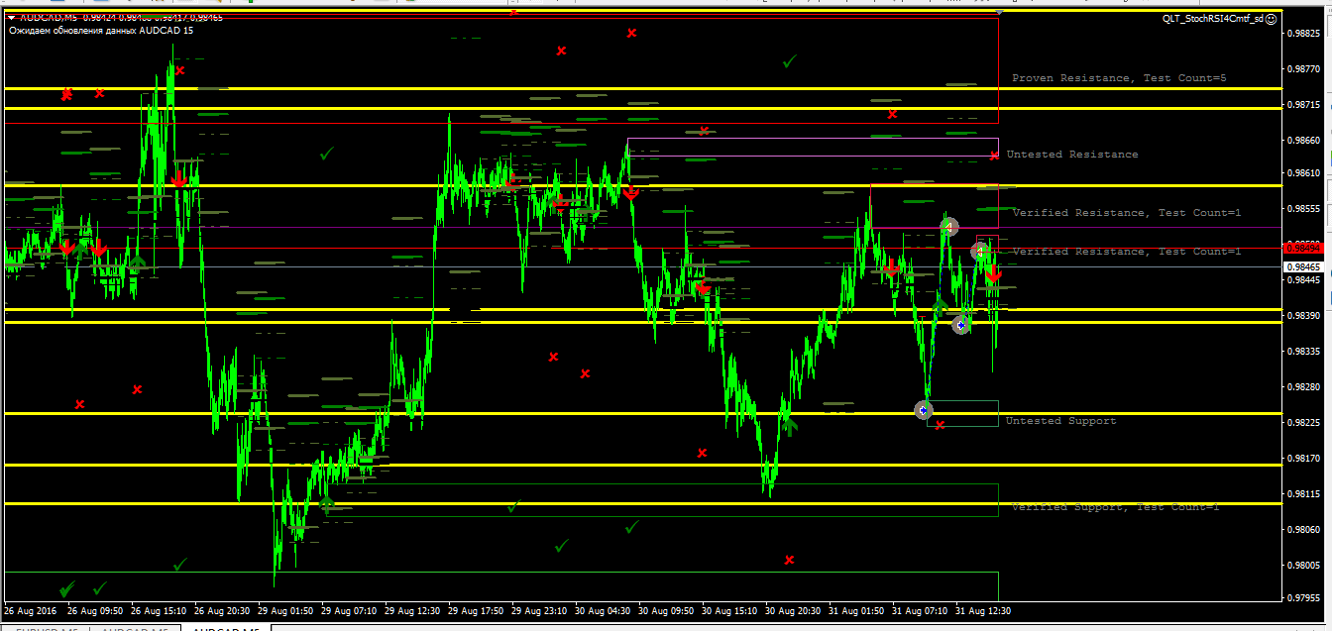Click the 30 Aug 15:10 time label
This screenshot has height=631, width=1332.
point(730,611)
